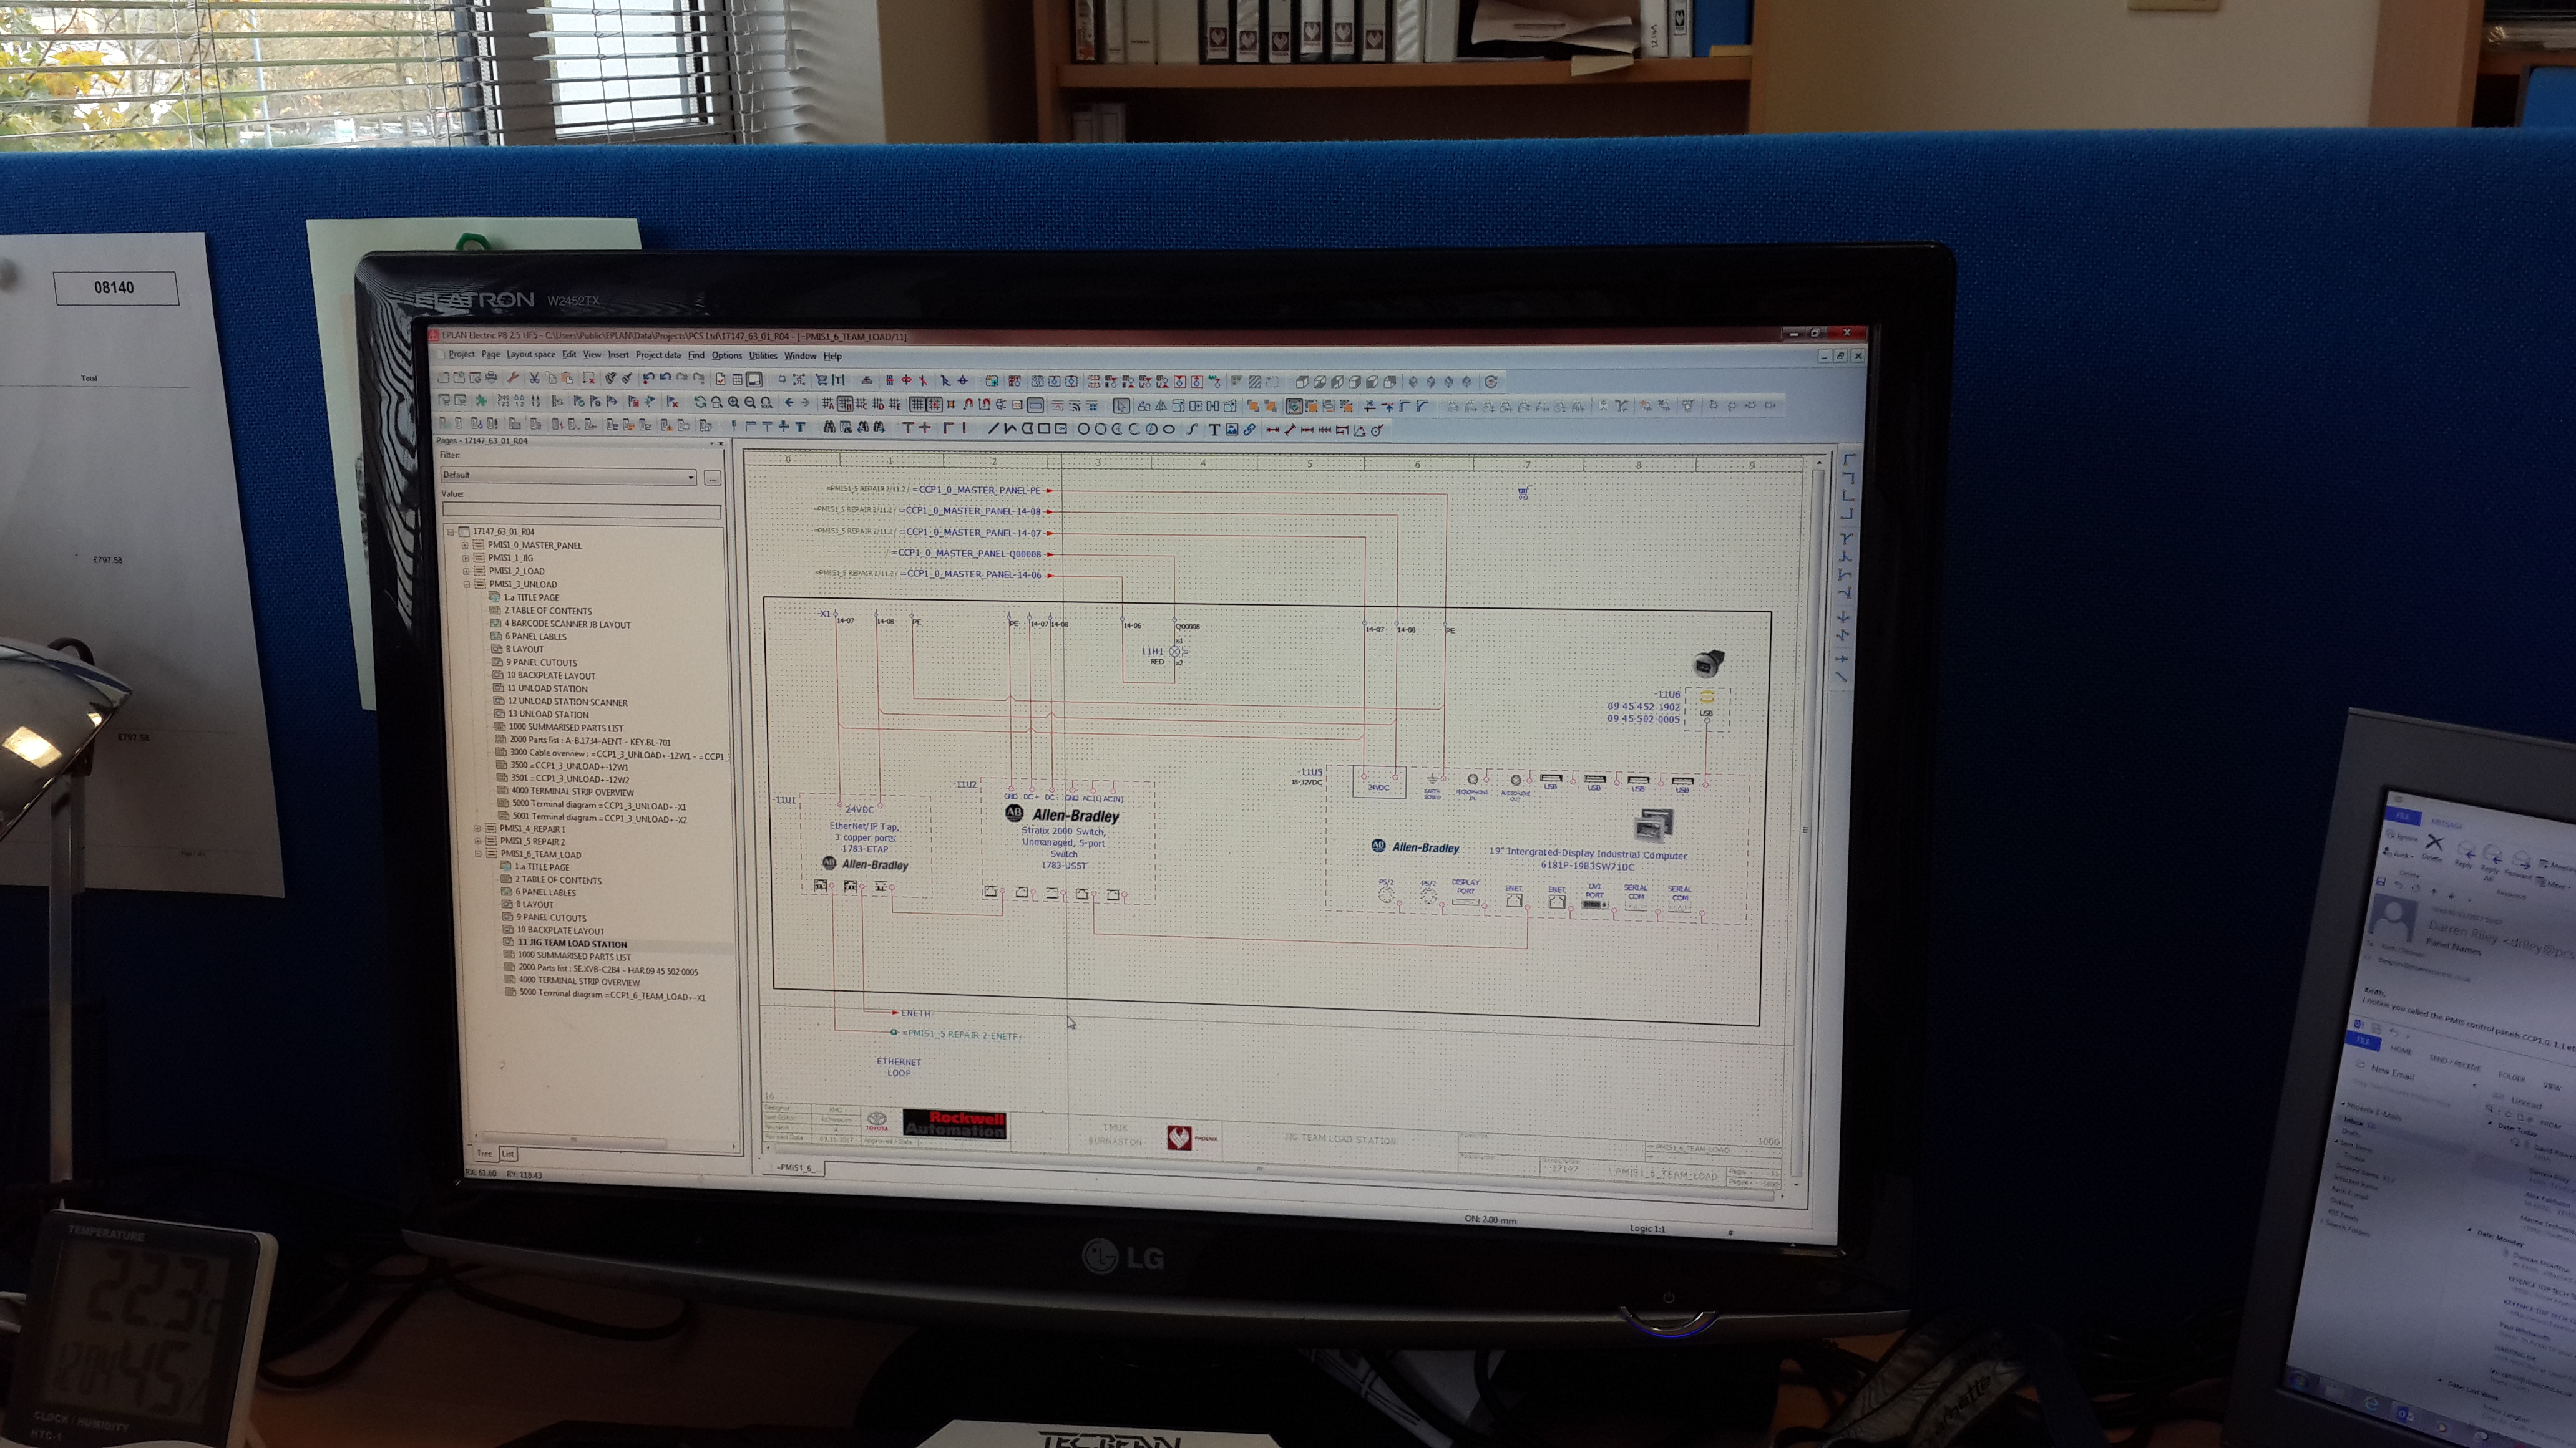Viewport: 2576px width, 1448px height.
Task: Select the Ellipse drawing tool
Action: tap(1169, 430)
